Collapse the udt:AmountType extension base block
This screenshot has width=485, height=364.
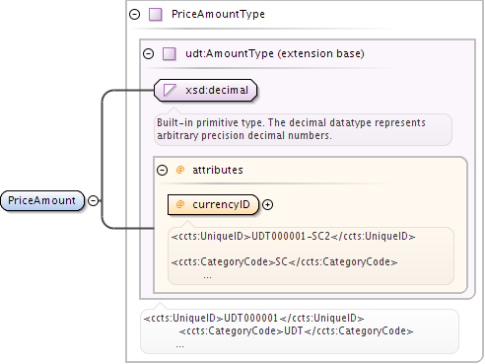click(149, 53)
